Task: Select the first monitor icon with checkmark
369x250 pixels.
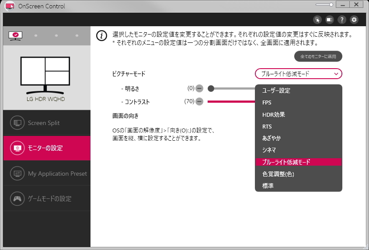Action: click(15, 36)
